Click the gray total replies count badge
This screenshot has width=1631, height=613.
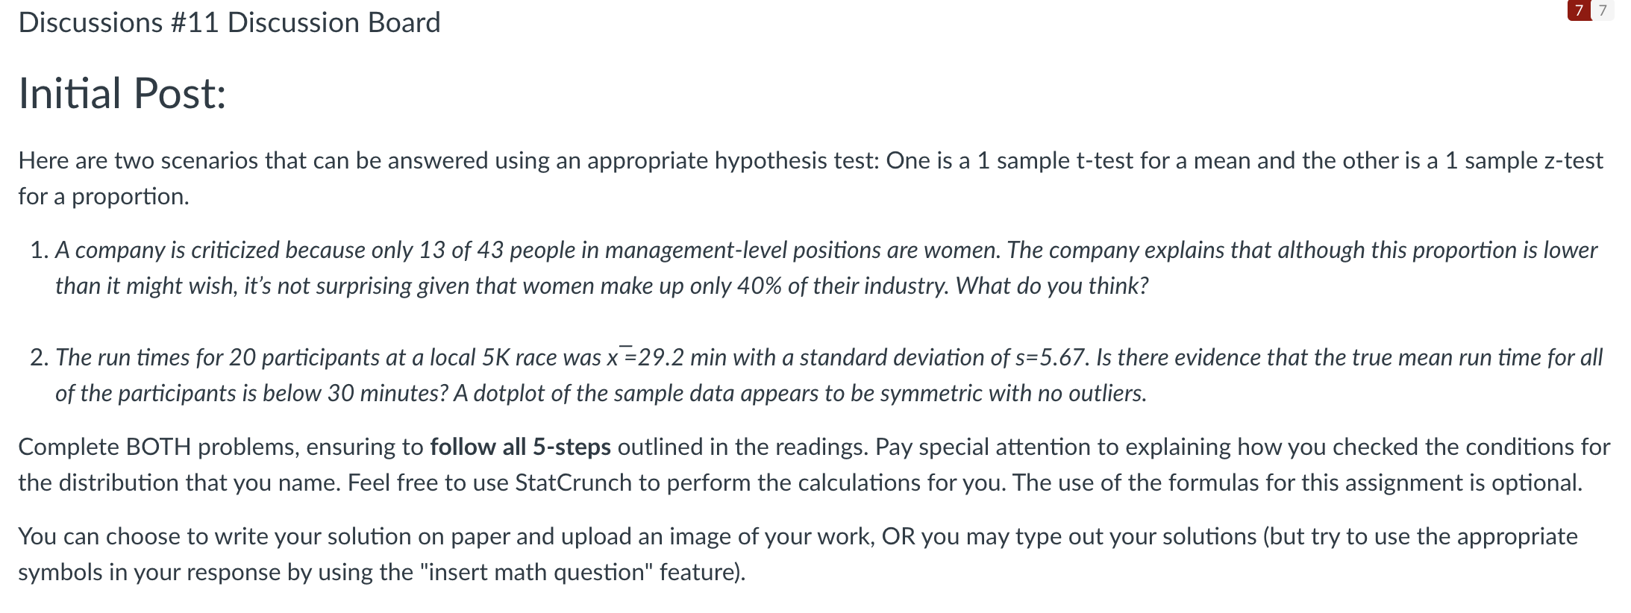(1603, 11)
